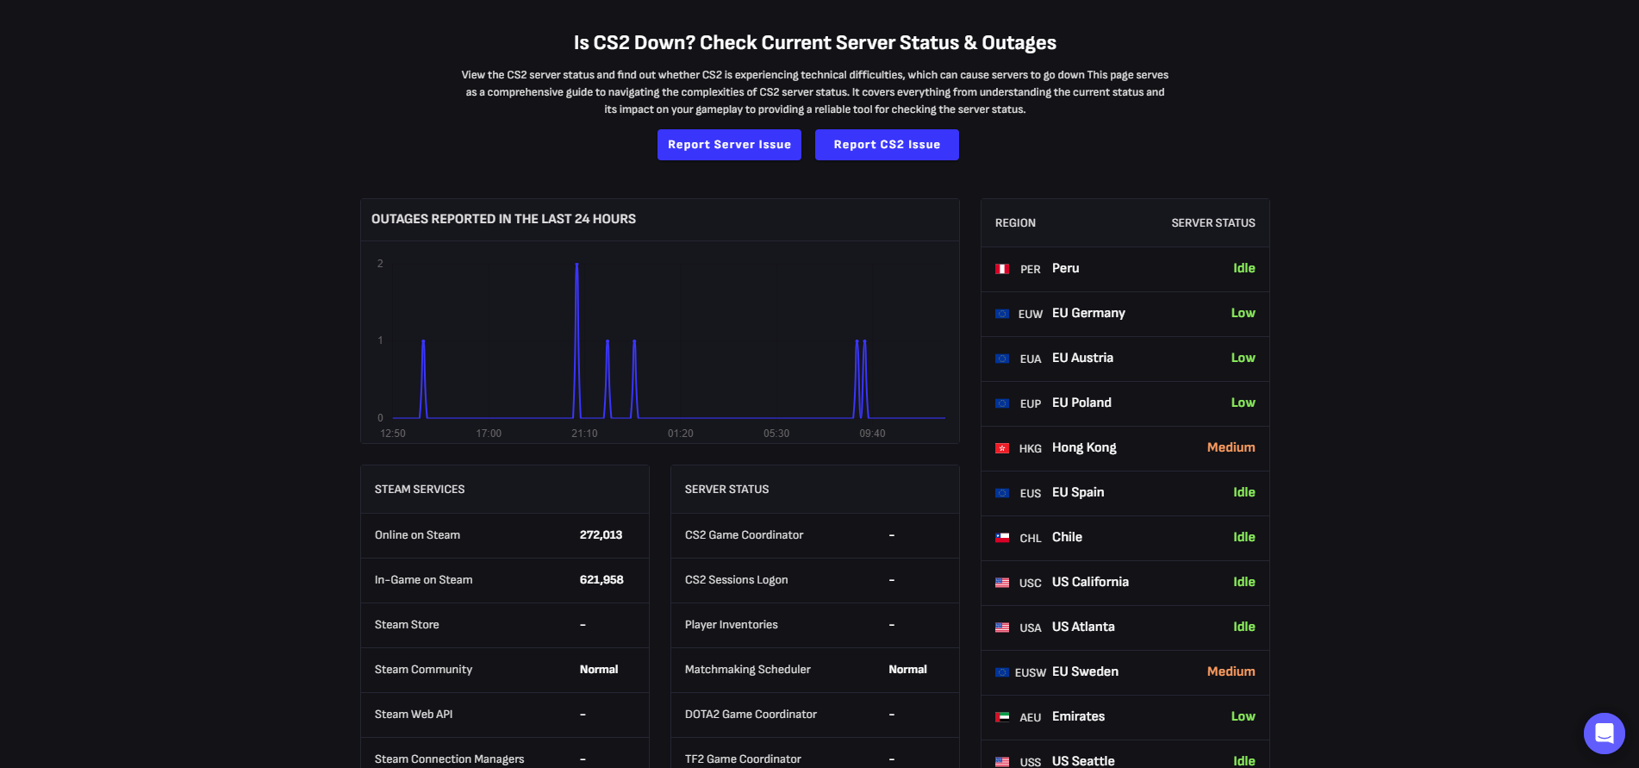Select the EU Poland region row

(1125, 403)
